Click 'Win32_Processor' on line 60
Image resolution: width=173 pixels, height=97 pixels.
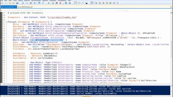(49, 42)
